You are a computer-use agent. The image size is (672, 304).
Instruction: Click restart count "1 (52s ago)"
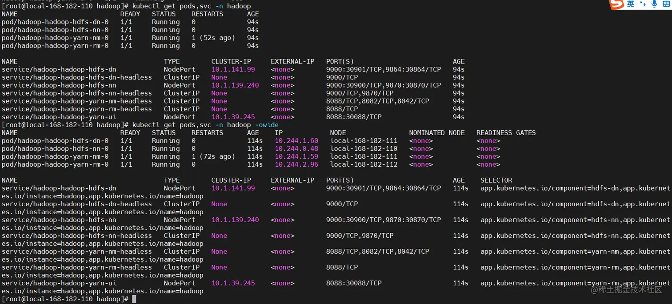213,38
